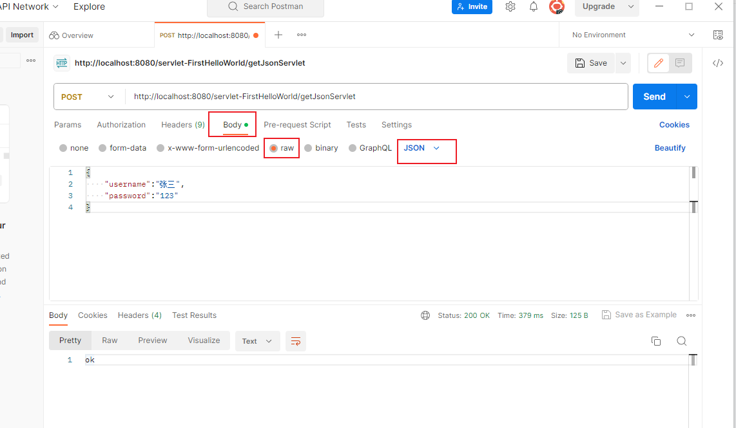Open the Text response format dropdown

click(x=257, y=341)
